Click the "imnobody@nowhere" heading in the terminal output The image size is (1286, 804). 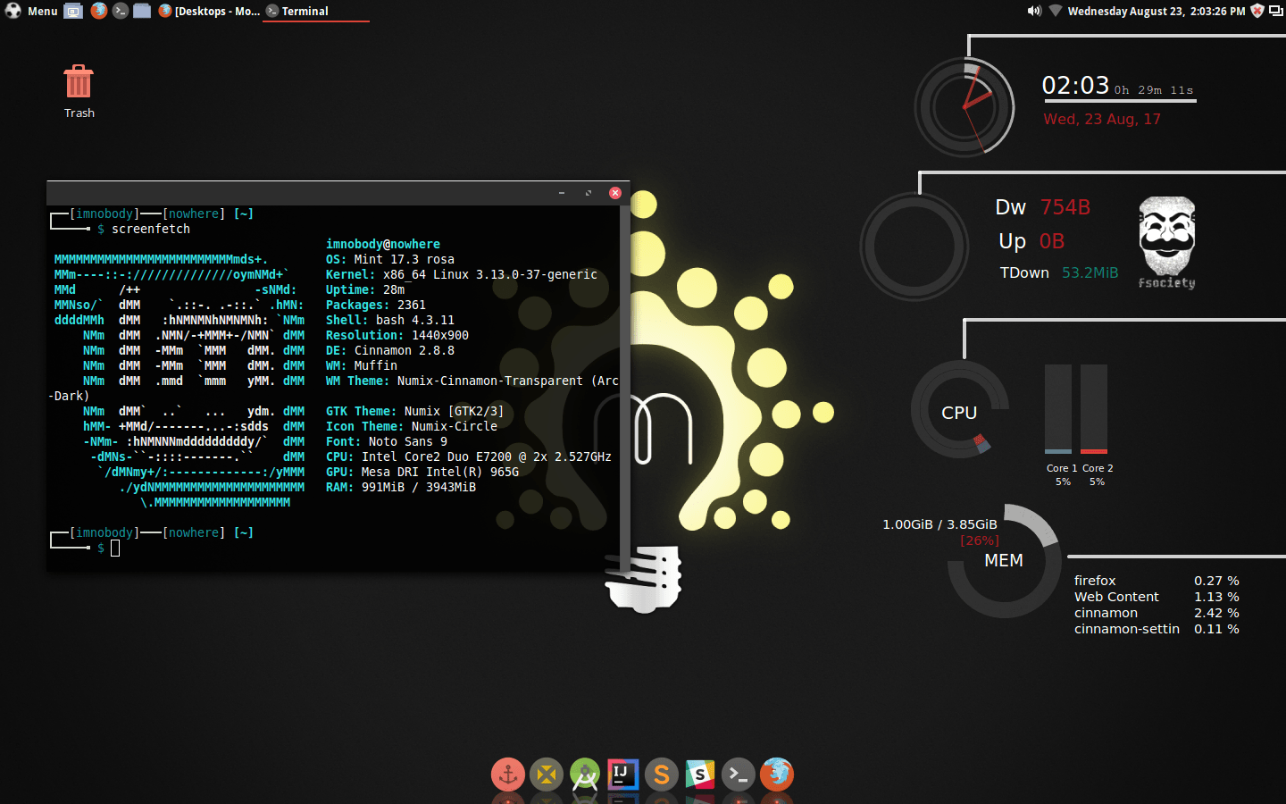coord(383,244)
